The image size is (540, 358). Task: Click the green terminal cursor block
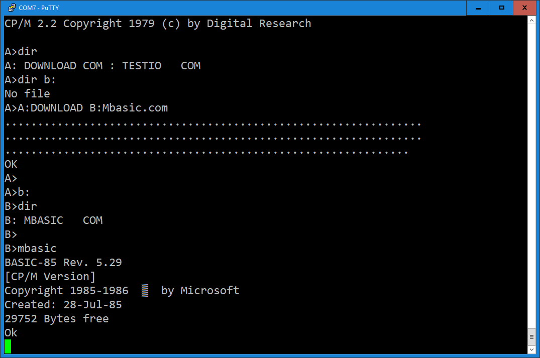tap(8, 346)
